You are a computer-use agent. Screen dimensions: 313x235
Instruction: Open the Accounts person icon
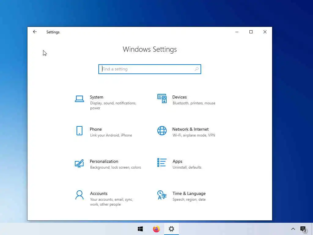pos(79,195)
